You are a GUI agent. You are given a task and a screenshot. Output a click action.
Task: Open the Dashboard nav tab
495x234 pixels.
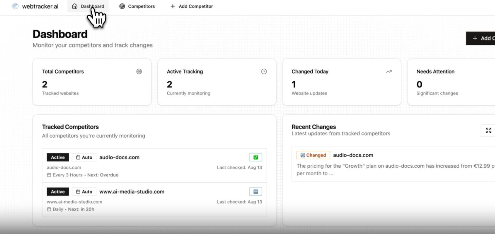coord(88,6)
